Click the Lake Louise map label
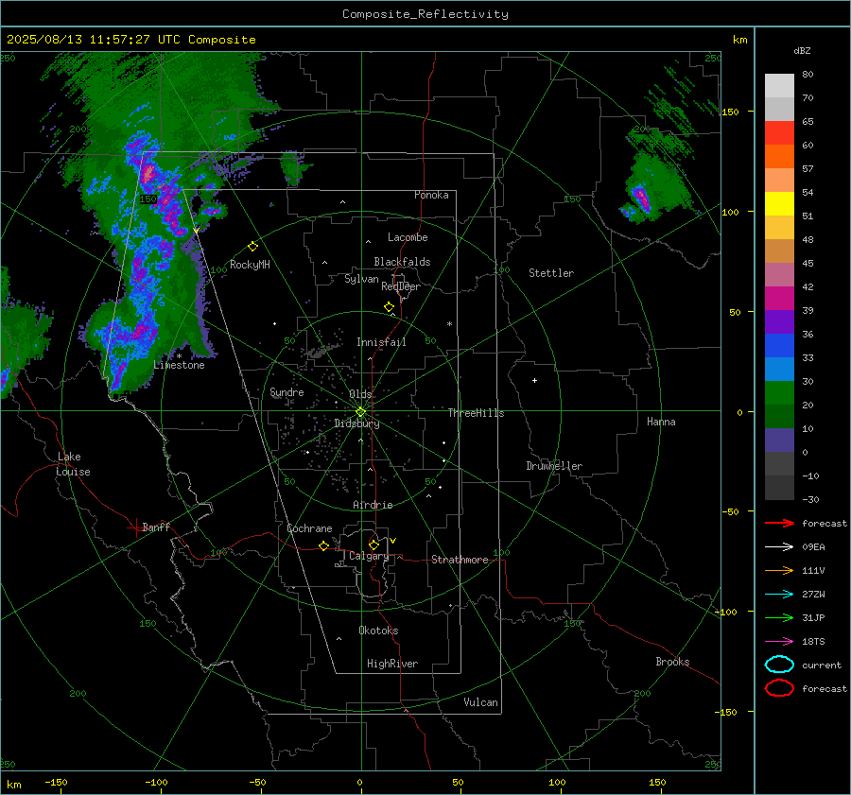 click(x=73, y=464)
